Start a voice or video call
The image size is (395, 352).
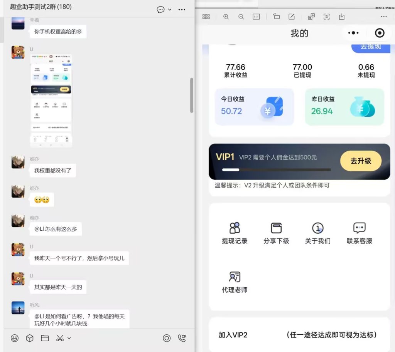point(182,338)
